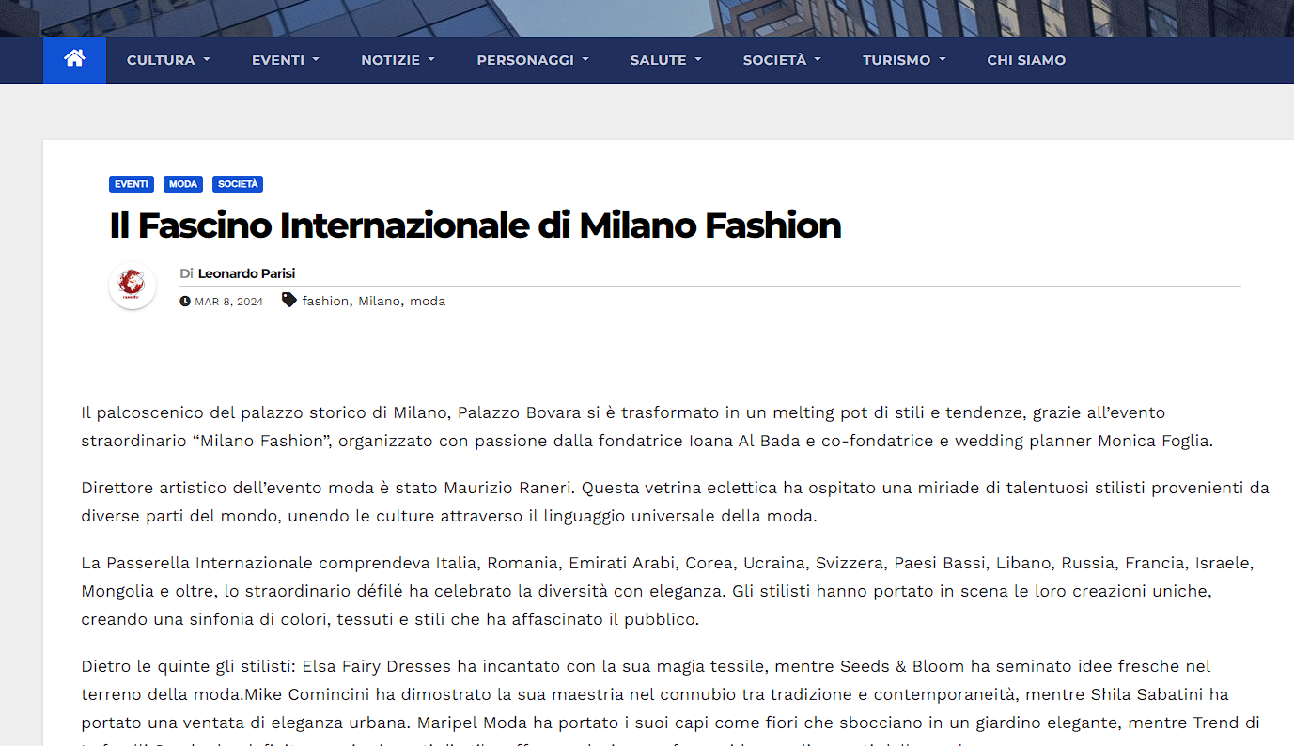Go to the Chi Siamo page
The height and width of the screenshot is (746, 1294).
1026,60
